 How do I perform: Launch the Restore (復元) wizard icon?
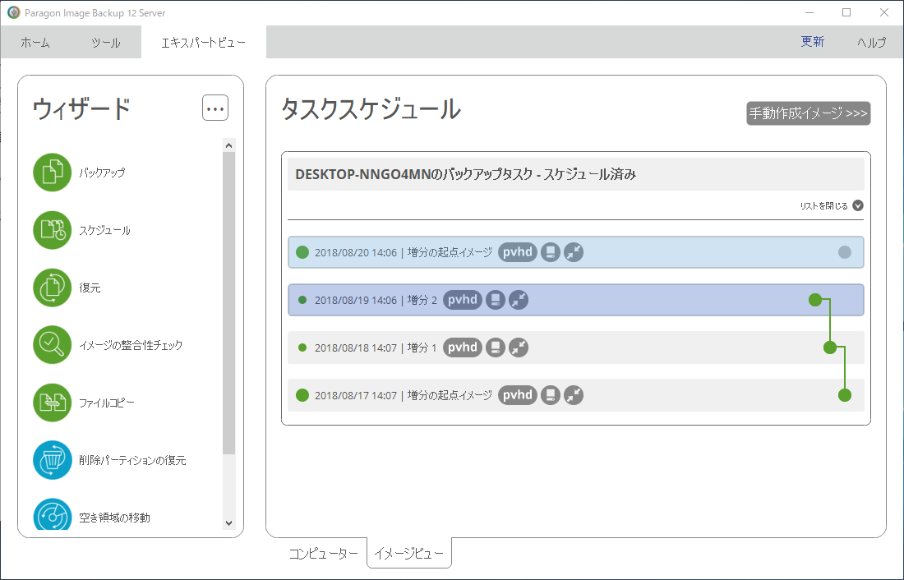click(53, 288)
